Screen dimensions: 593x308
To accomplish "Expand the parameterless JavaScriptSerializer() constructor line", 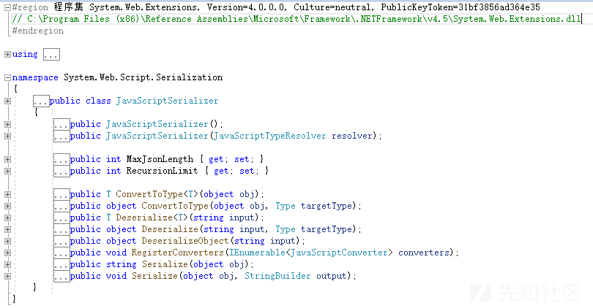I will pos(7,124).
